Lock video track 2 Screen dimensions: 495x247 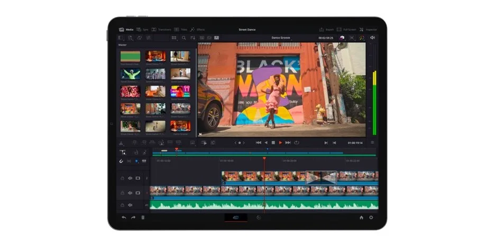(x=122, y=178)
